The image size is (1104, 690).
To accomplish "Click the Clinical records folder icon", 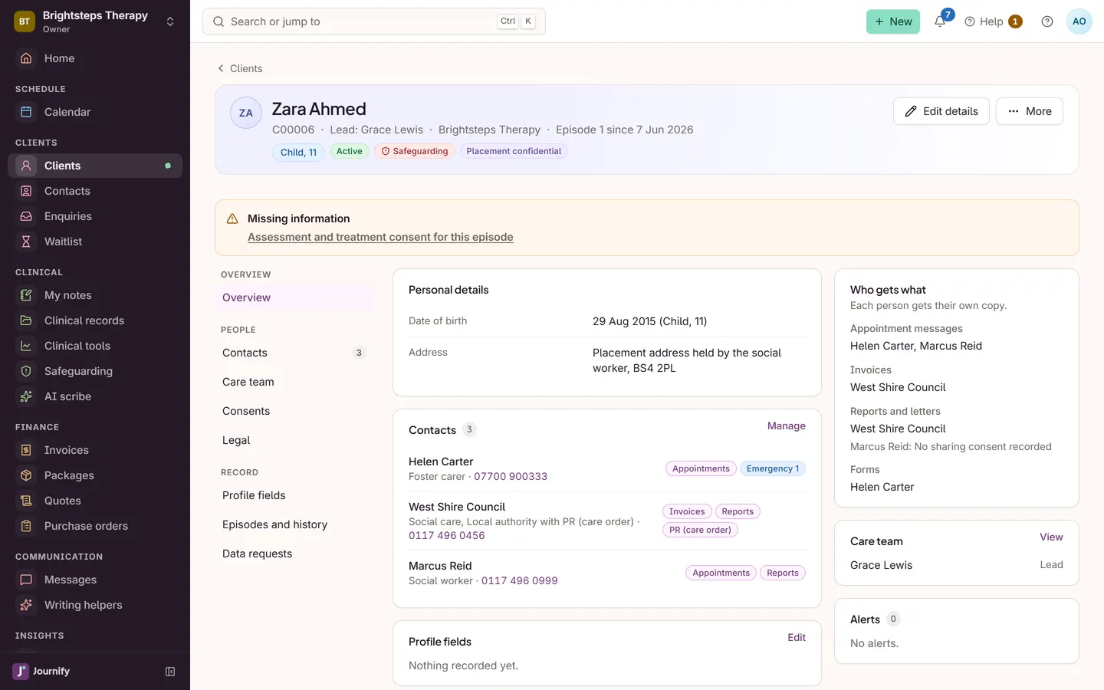I will (x=26, y=320).
